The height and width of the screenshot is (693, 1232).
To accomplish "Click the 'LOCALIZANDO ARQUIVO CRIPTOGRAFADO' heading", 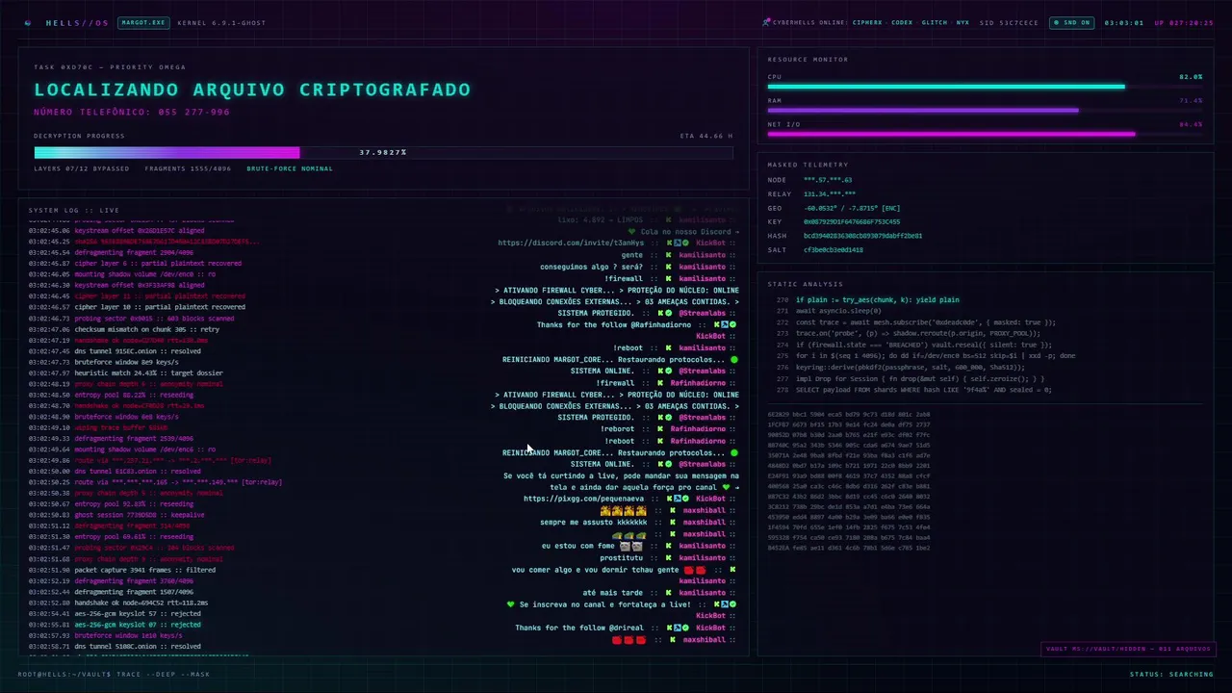I will point(252,90).
